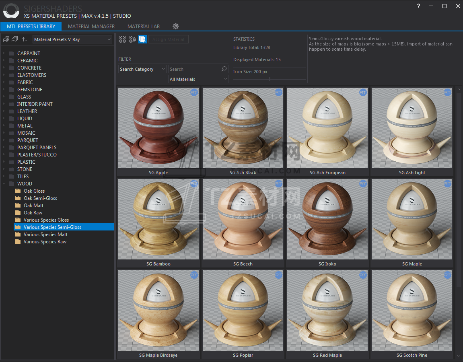Screen dimensions: 463x362
Task: Click the spheres list view icon
Action: tap(132, 39)
